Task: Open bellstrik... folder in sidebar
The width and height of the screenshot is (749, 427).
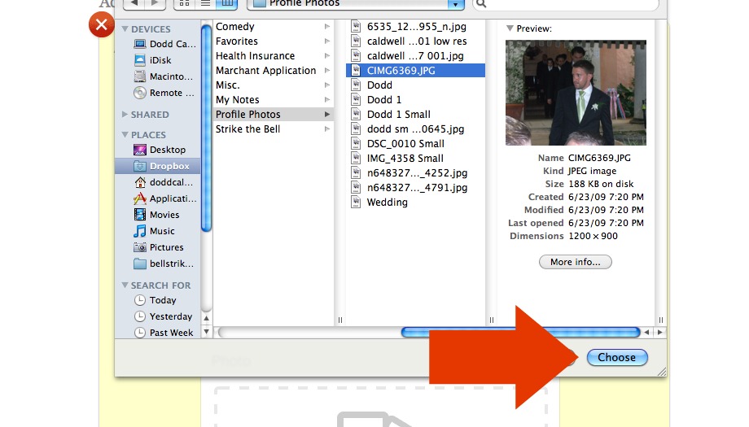Action: (x=164, y=264)
